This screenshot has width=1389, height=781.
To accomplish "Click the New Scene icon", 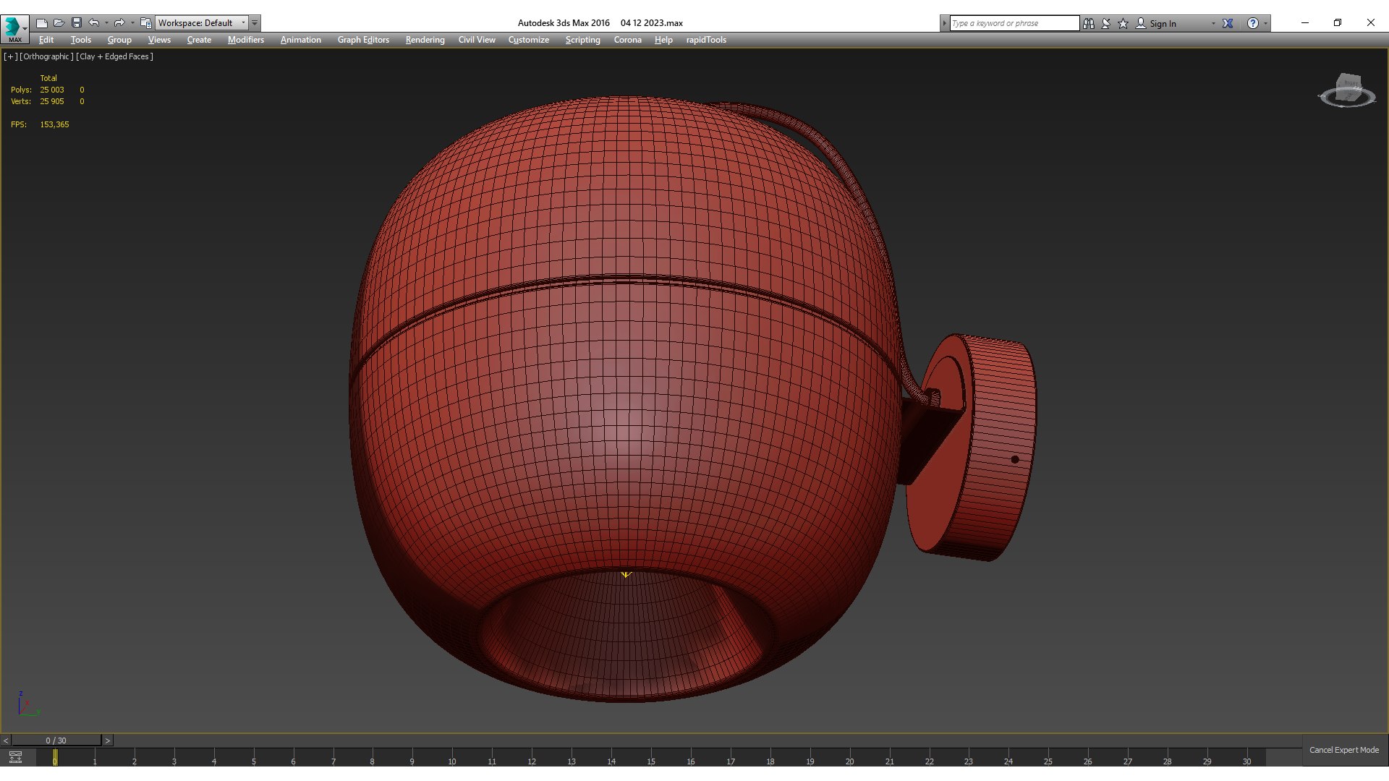I will point(42,23).
